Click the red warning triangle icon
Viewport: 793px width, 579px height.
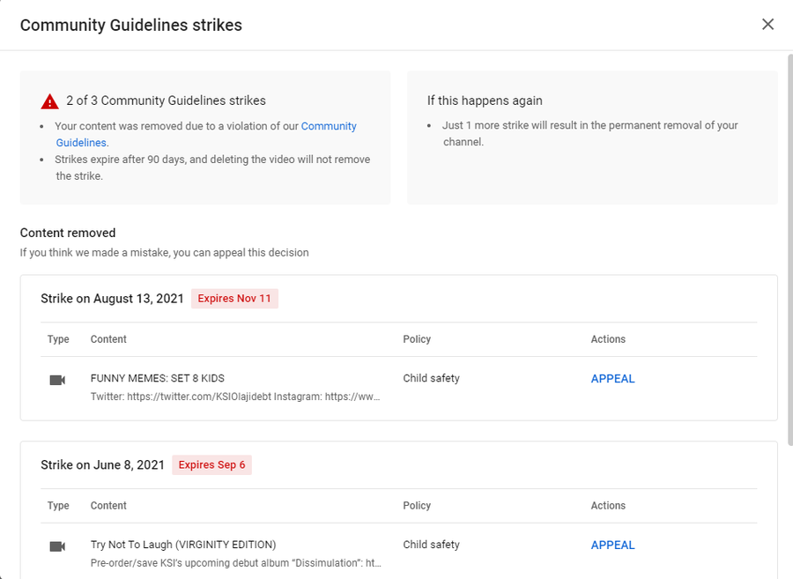click(49, 101)
